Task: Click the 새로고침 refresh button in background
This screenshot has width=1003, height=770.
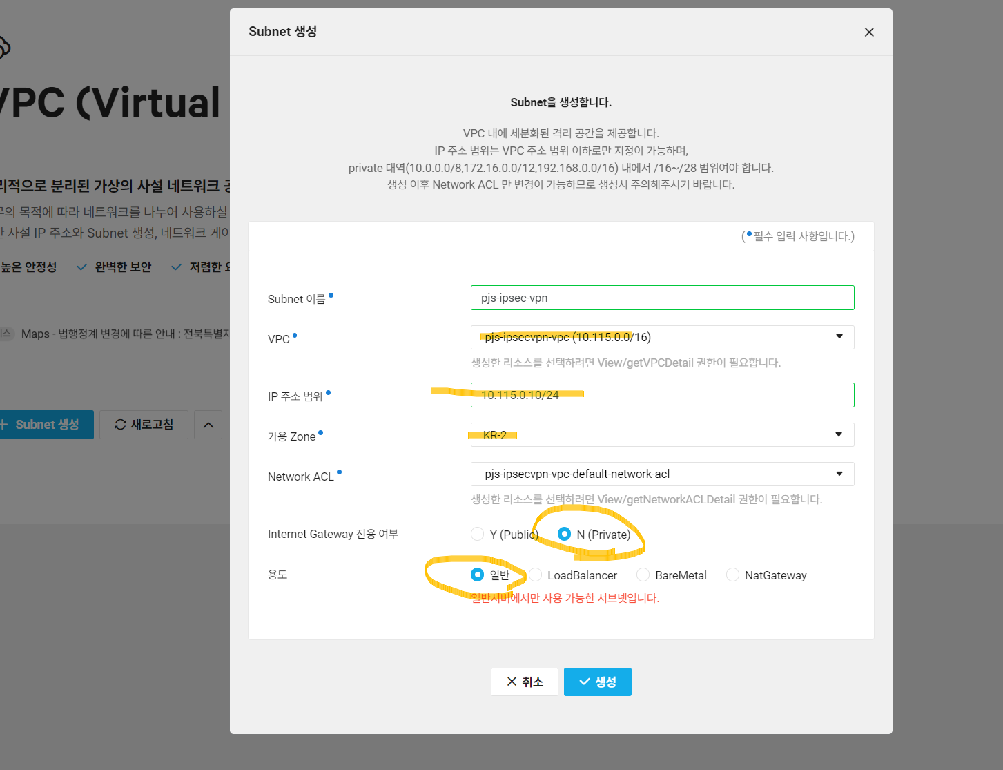Action: (x=144, y=425)
